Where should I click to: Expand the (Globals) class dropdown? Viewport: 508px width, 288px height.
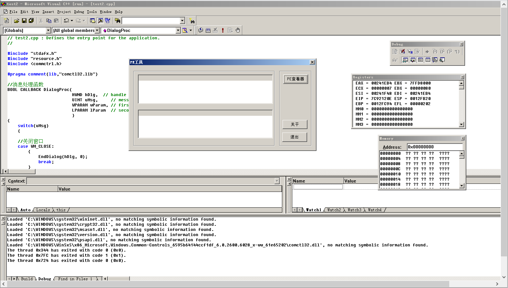click(48, 30)
